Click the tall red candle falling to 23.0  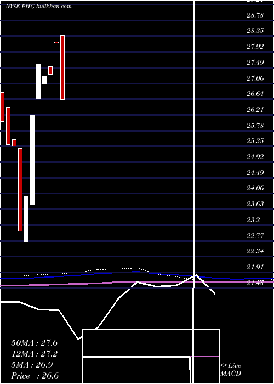20,190
